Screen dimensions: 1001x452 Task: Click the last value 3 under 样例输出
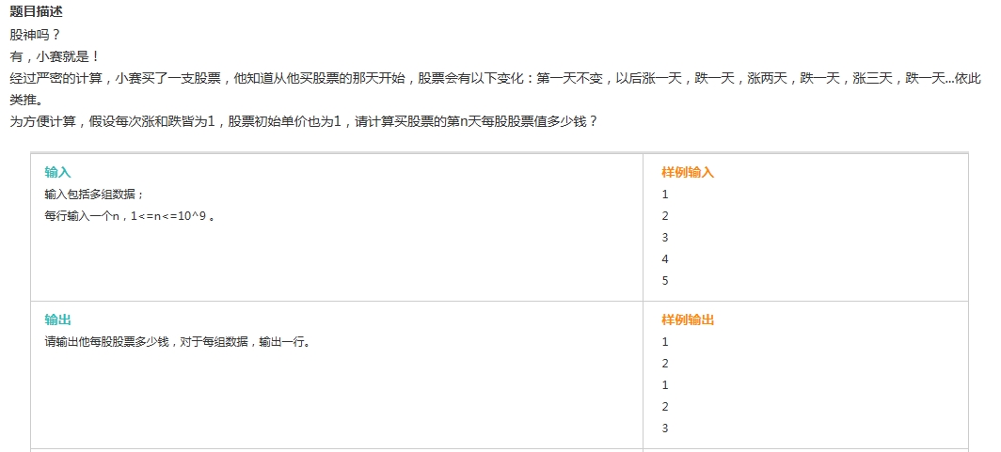[665, 429]
